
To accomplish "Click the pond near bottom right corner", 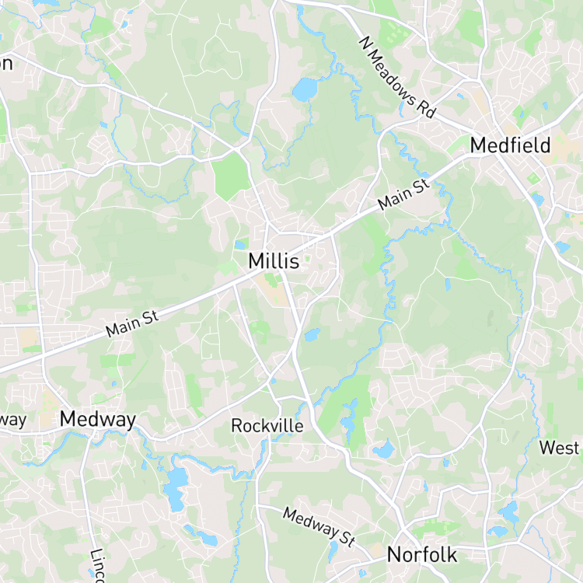I will pos(508,512).
